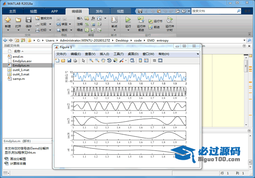Open Figure 1 Help (帮助) menu
Image resolution: width=255 pixels, height=178 pixels.
pyautogui.click(x=164, y=54)
